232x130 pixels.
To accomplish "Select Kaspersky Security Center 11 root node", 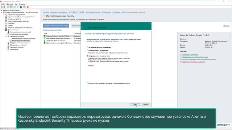I will pos(12,10).
